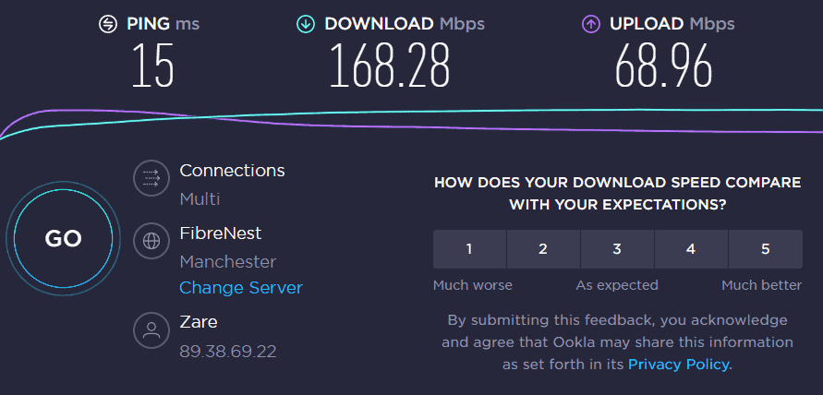Click the 68.96 upload result value

click(x=664, y=66)
